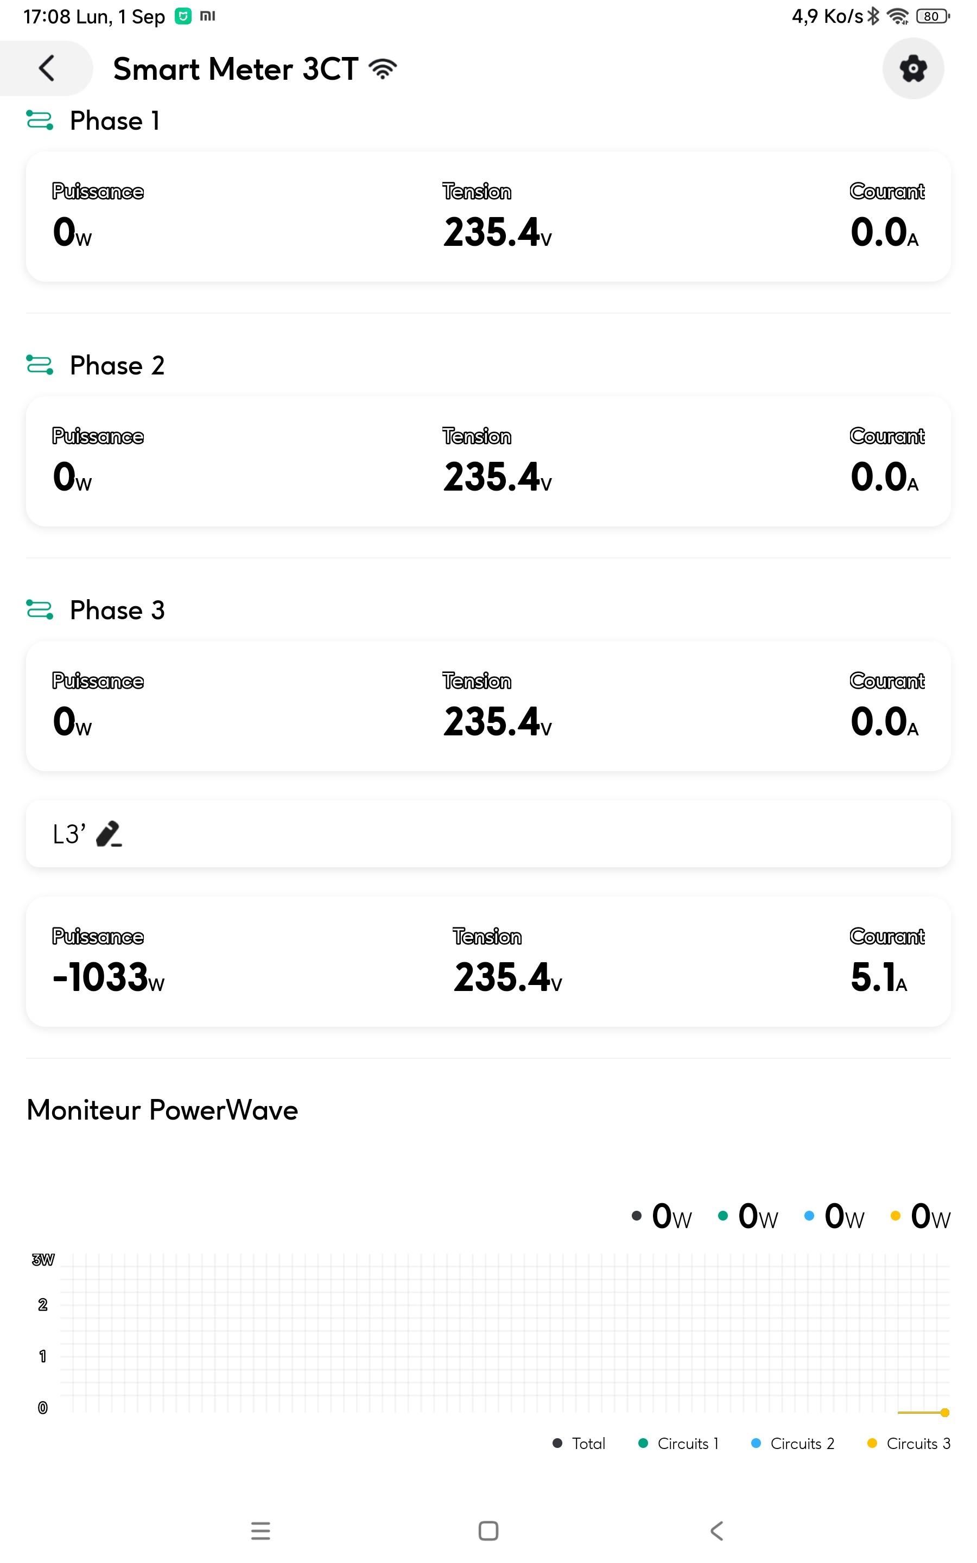Open settings with the gear icon

(912, 68)
